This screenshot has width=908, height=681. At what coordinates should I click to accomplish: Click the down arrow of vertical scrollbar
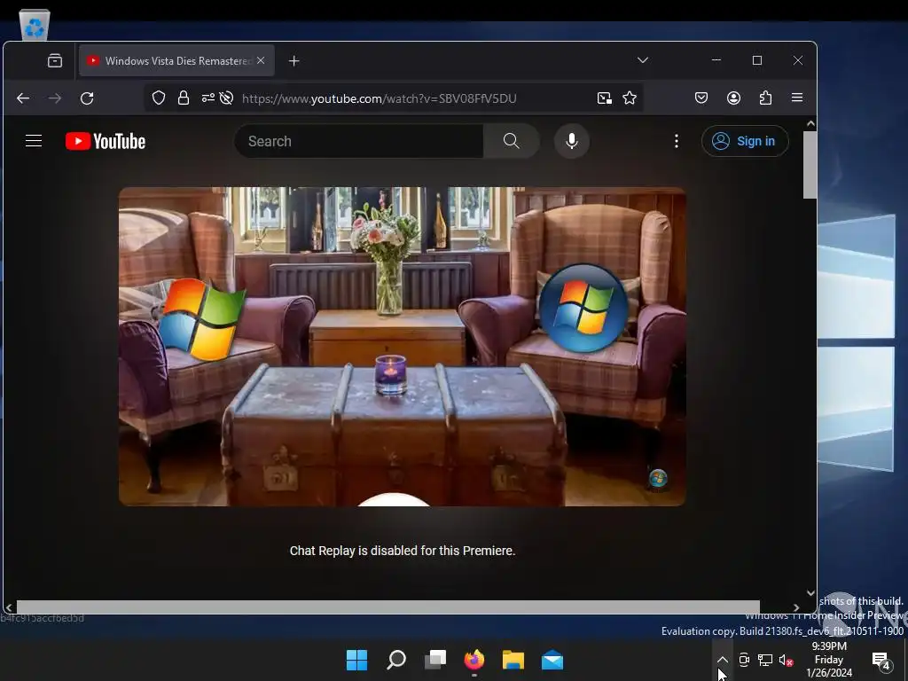810,593
